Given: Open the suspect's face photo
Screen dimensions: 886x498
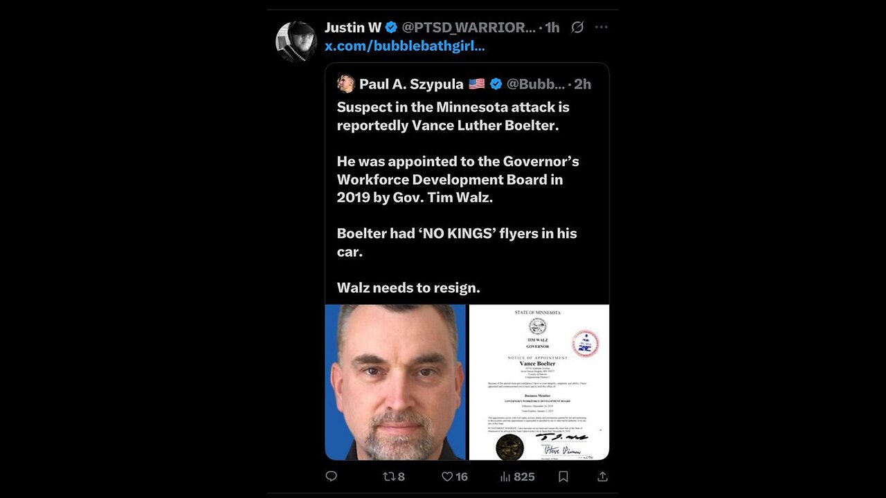Looking at the screenshot, I should [x=395, y=382].
